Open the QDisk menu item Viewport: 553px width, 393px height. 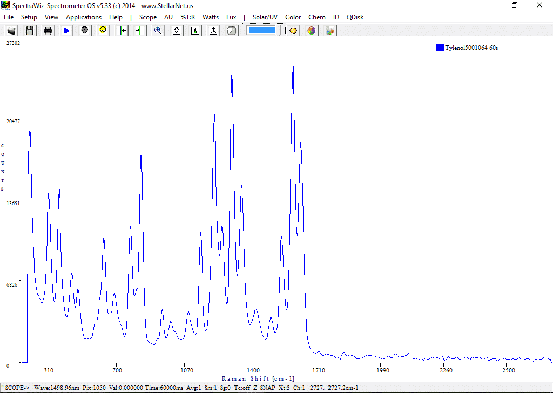pyautogui.click(x=355, y=17)
